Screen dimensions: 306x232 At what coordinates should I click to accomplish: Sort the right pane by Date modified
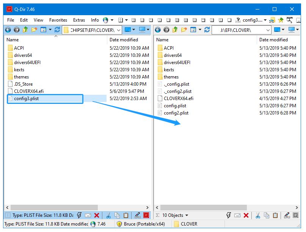(x=273, y=40)
